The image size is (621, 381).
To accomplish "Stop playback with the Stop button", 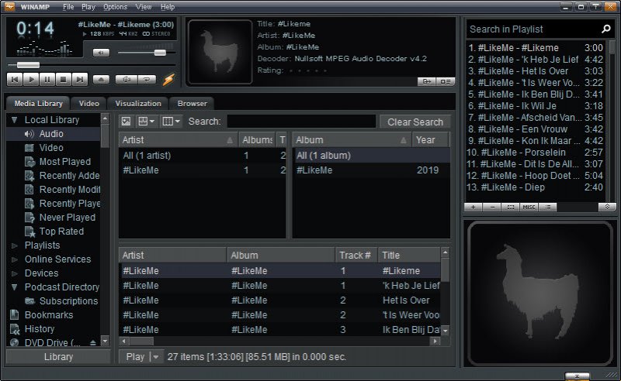I will tap(64, 80).
